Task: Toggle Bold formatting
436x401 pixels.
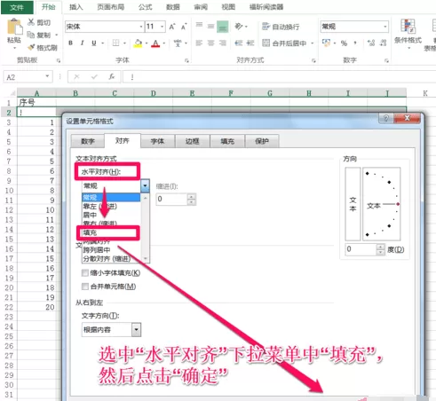Action: [70, 43]
